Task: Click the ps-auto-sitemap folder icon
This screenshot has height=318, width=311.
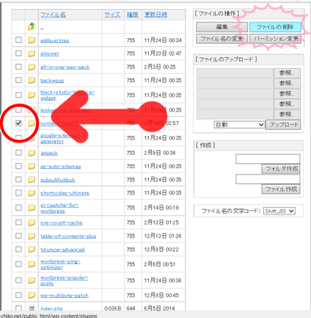Action: pyautogui.click(x=31, y=166)
